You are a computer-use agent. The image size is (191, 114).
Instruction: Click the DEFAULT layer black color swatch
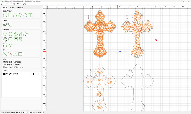point(4,74)
